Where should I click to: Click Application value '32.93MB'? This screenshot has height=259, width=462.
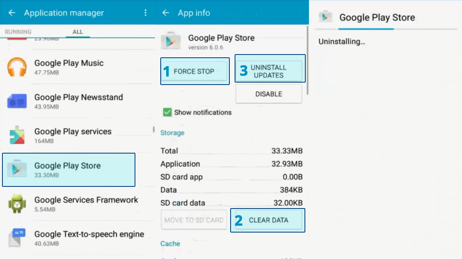pos(287,164)
